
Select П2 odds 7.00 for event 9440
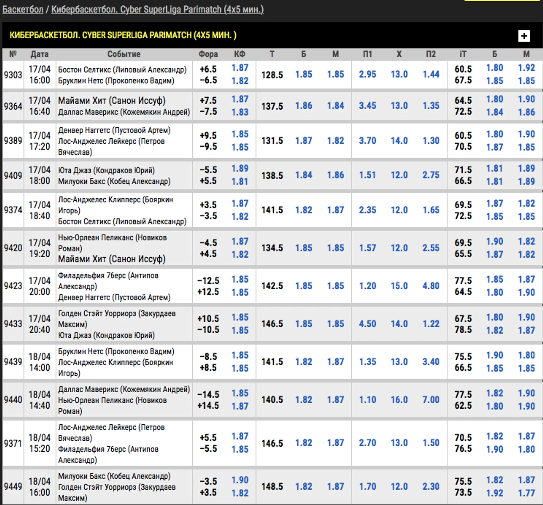(431, 399)
